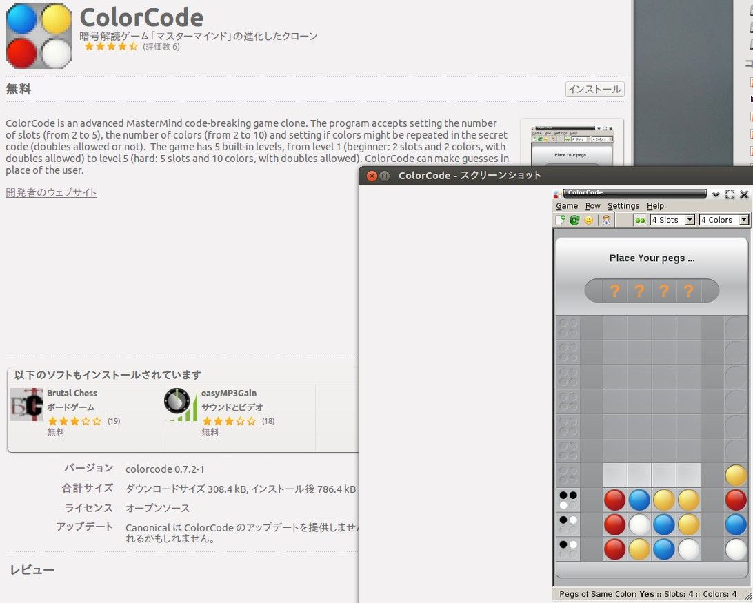
Task: Click the レビュー section heading
Action: tap(32, 570)
